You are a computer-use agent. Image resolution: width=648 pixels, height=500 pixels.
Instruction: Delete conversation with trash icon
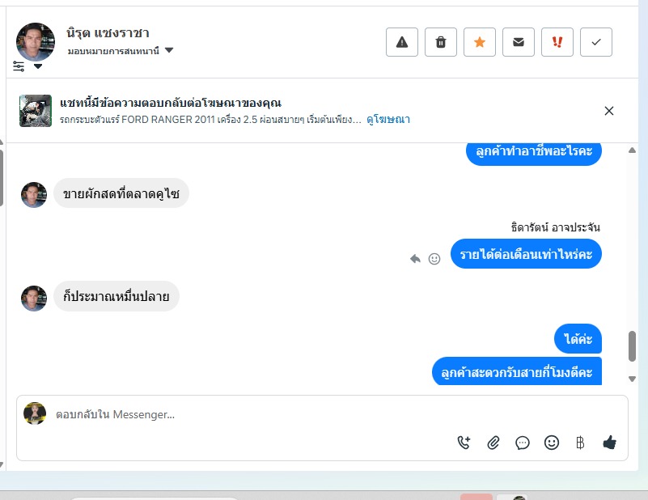coord(441,42)
